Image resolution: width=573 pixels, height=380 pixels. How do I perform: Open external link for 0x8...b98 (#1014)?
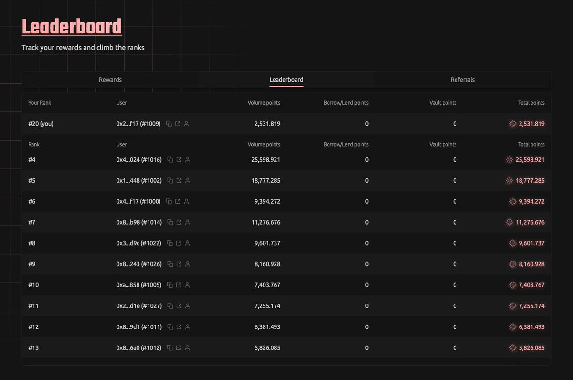(x=179, y=222)
